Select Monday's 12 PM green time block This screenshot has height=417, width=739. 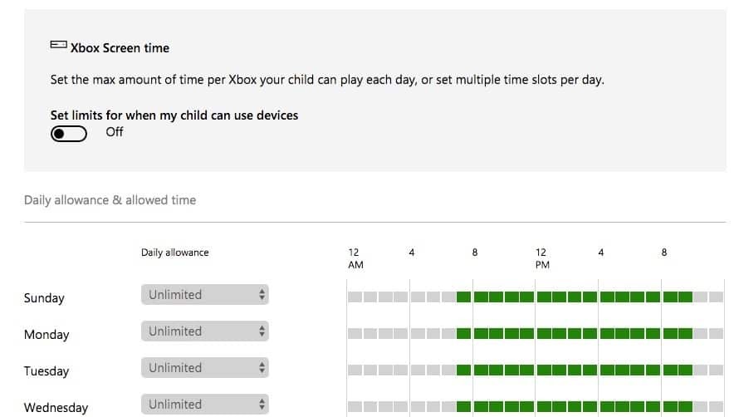pyautogui.click(x=544, y=333)
